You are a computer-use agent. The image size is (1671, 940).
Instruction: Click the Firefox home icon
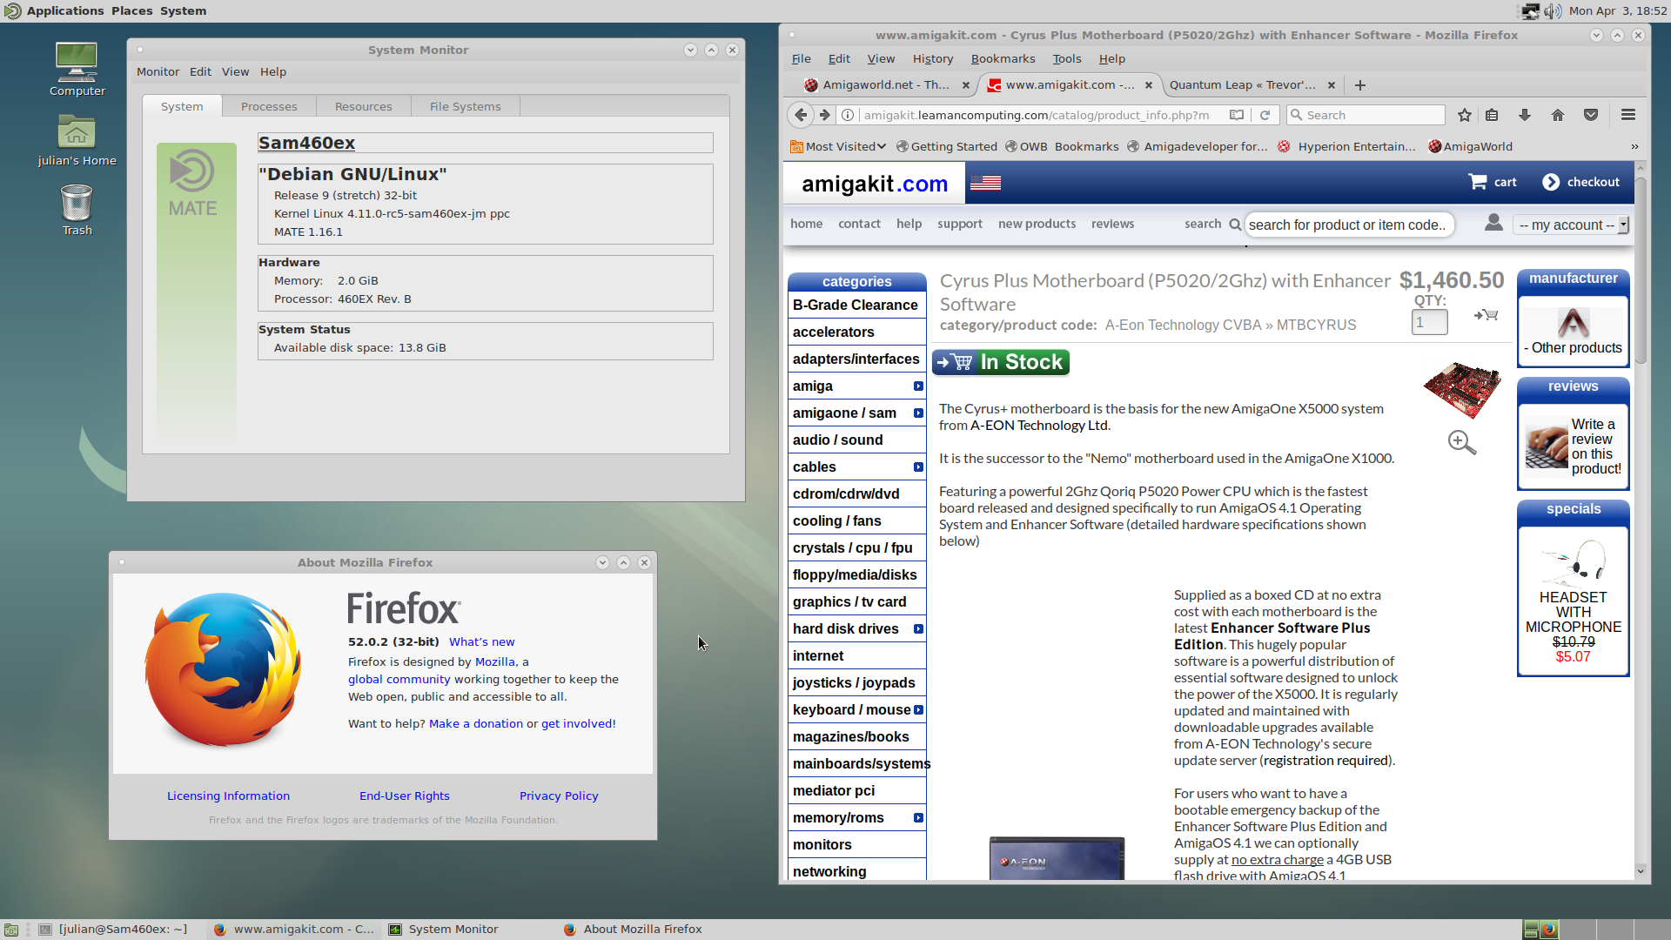point(1558,115)
